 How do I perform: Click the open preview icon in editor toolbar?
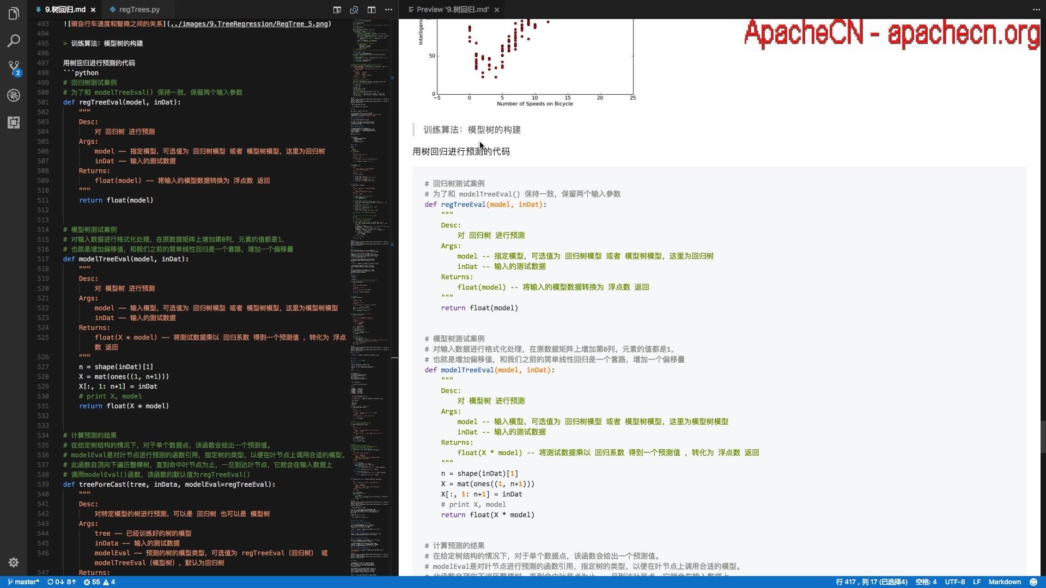337,10
